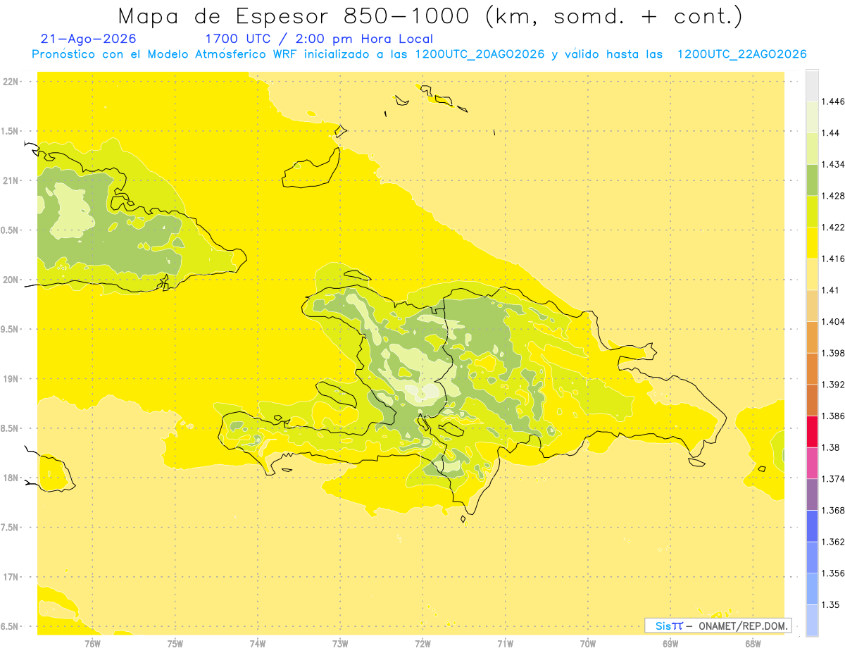Click the legend value "1.356"
Viewport: 845px width, 653px height.
click(833, 573)
